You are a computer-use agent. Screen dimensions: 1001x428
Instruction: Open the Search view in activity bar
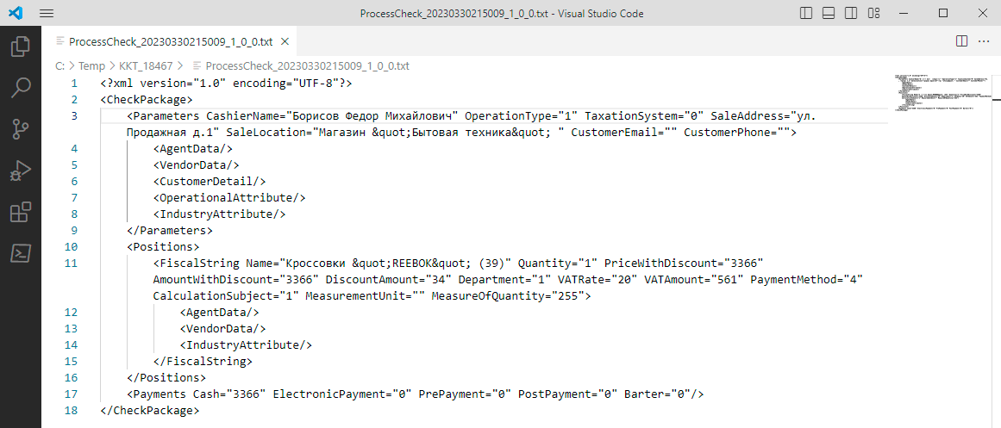coord(21,88)
